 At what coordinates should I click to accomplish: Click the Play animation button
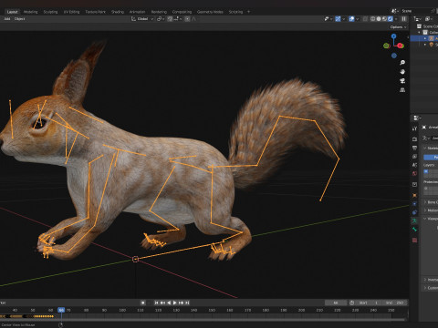tap(175, 302)
